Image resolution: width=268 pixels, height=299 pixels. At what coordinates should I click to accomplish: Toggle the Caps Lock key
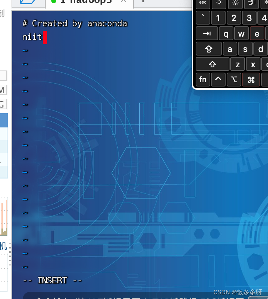pos(208,49)
